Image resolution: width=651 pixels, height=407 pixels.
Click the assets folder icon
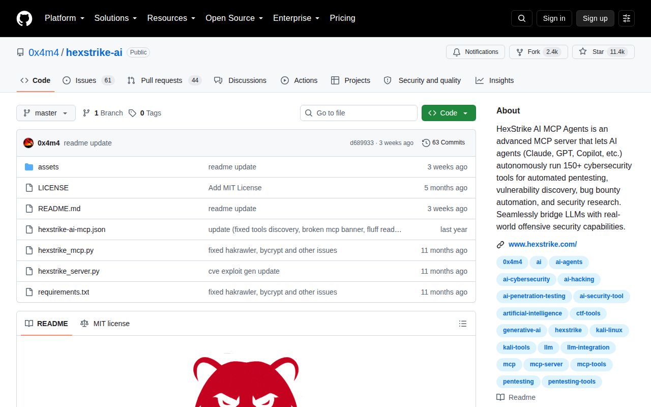[29, 167]
